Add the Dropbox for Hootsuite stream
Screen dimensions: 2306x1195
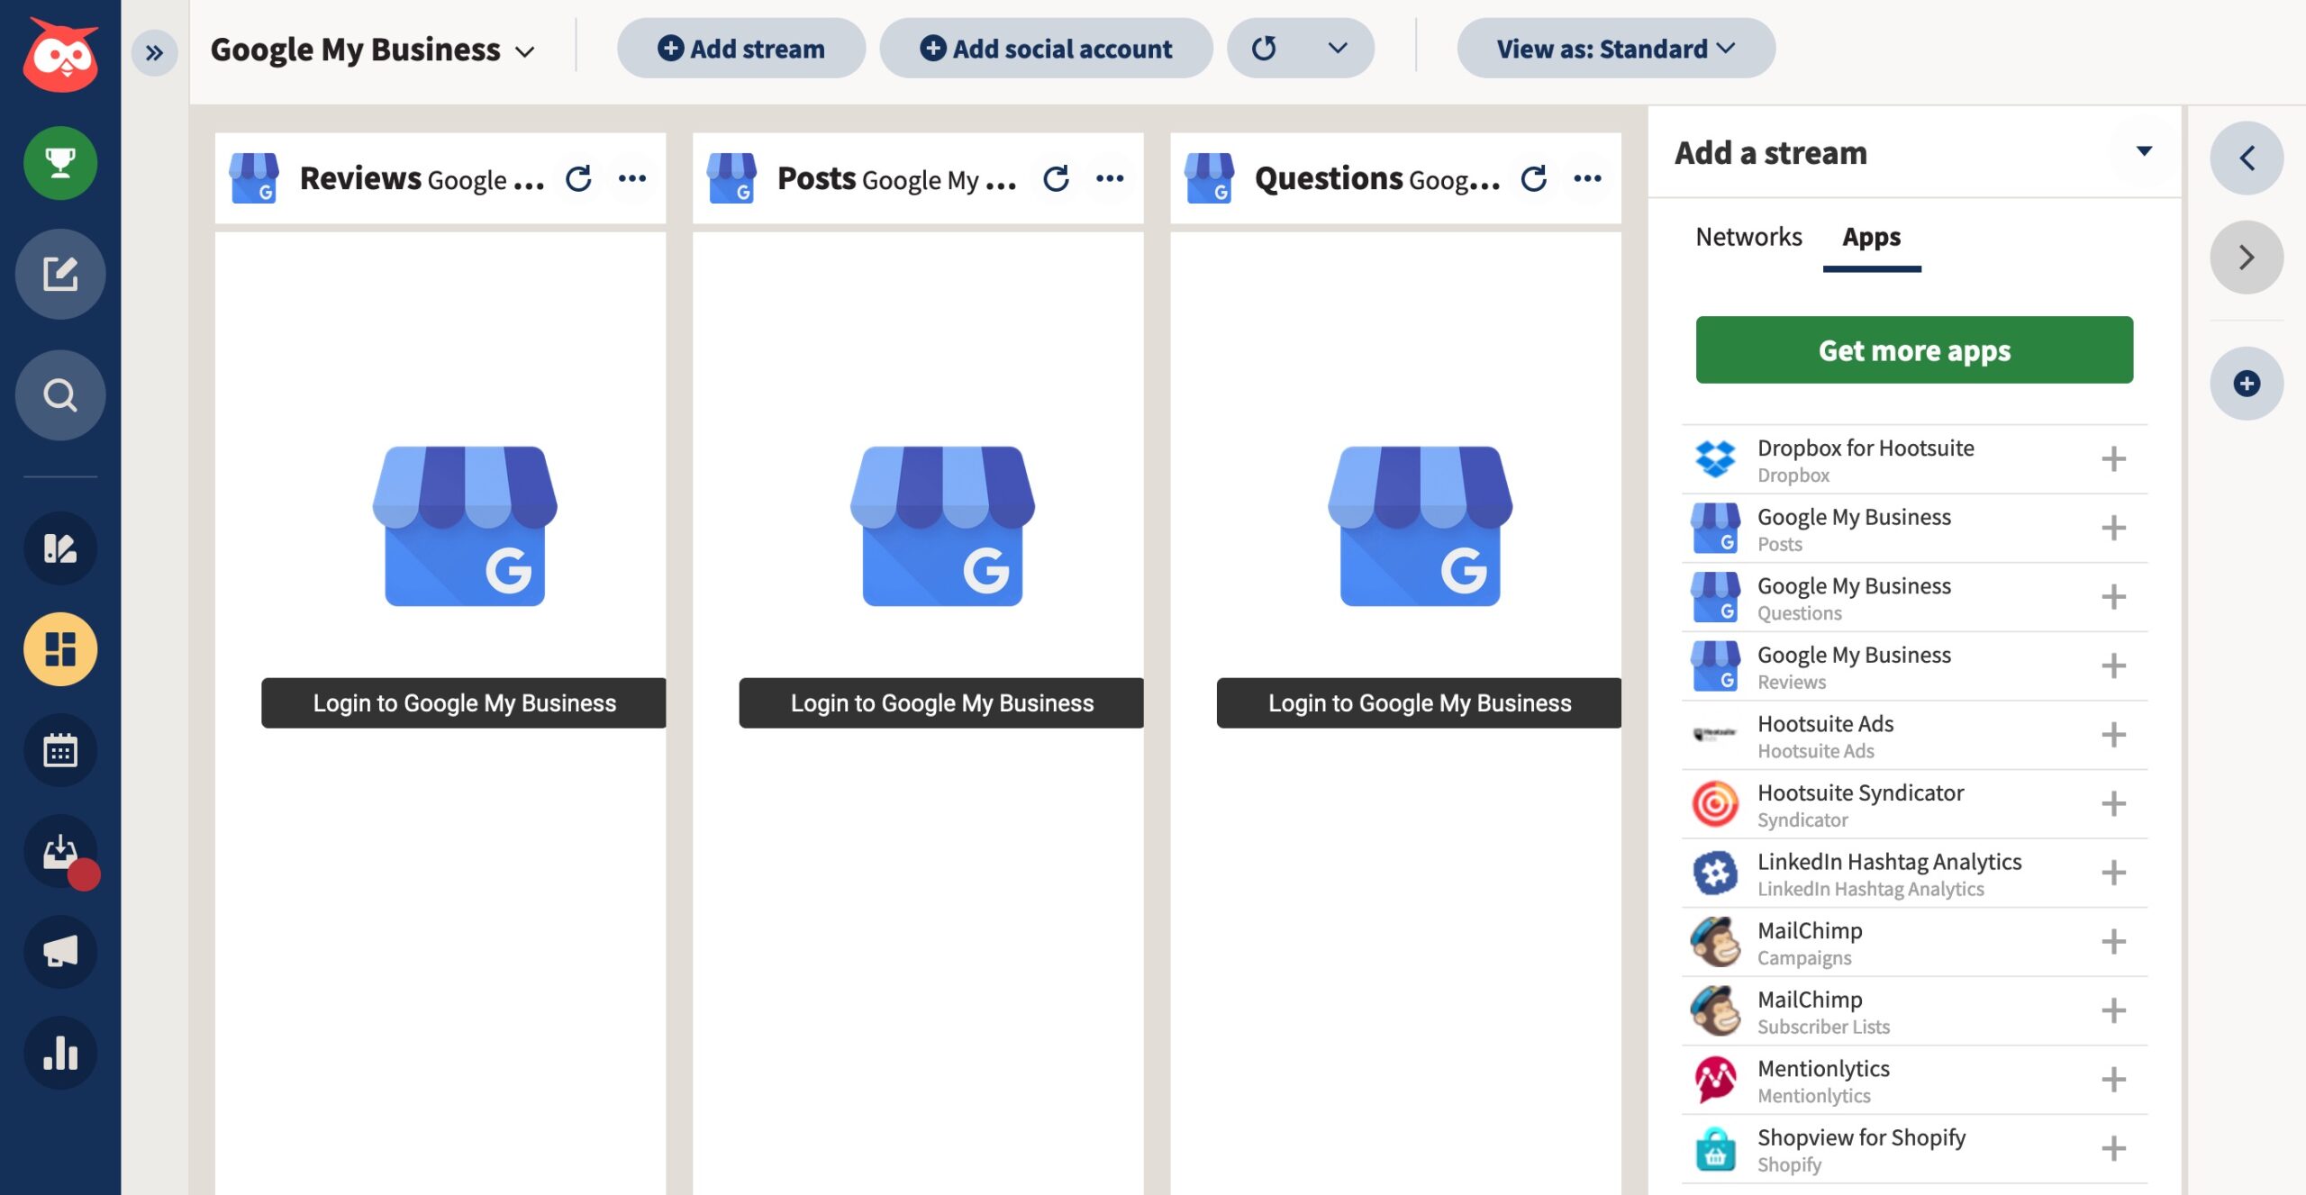point(2113,459)
